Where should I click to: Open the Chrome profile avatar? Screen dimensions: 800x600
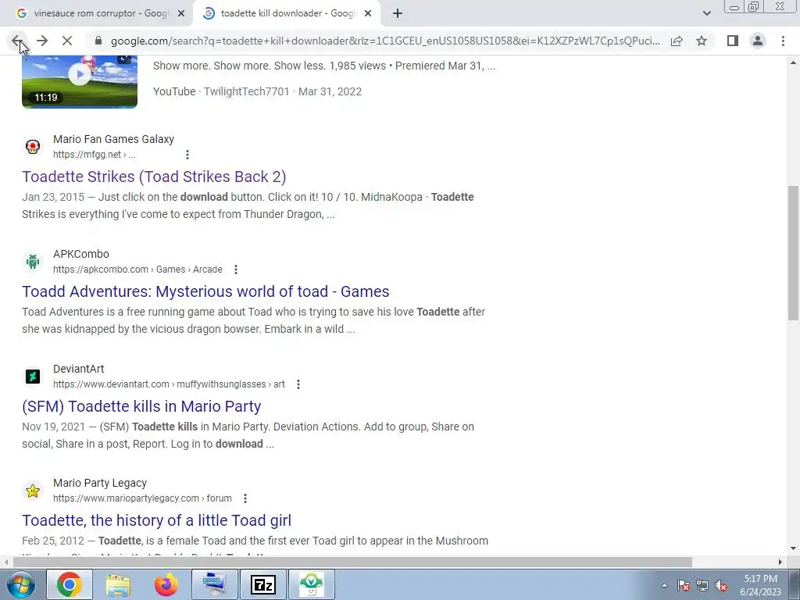(x=758, y=41)
